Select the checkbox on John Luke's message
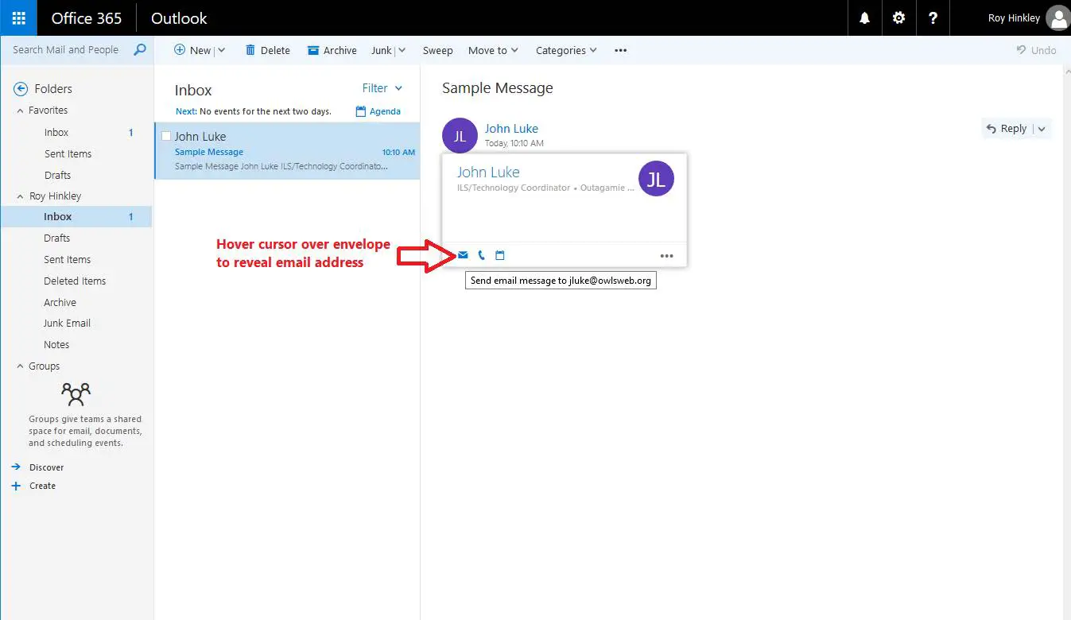1071x620 pixels. [165, 136]
